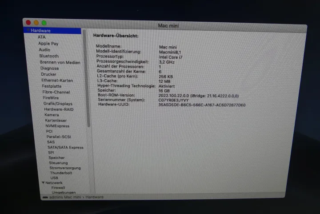Open Grafik/Displays entry
The image size is (320, 214).
pyautogui.click(x=58, y=104)
